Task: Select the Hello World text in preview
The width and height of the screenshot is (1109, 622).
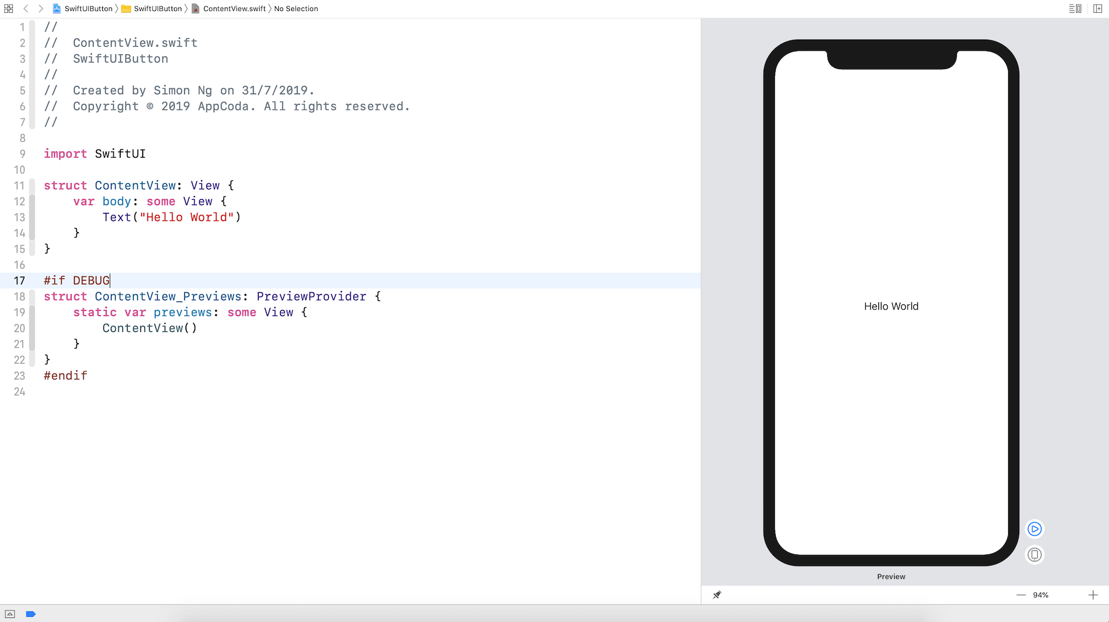Action: point(891,306)
